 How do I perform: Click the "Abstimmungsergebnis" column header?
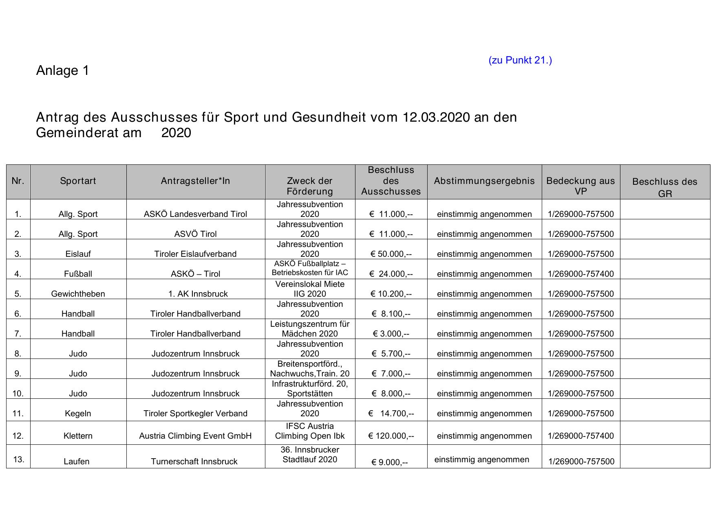[x=484, y=181]
